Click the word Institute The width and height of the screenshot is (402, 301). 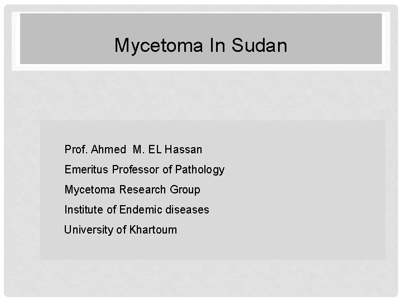(84, 210)
